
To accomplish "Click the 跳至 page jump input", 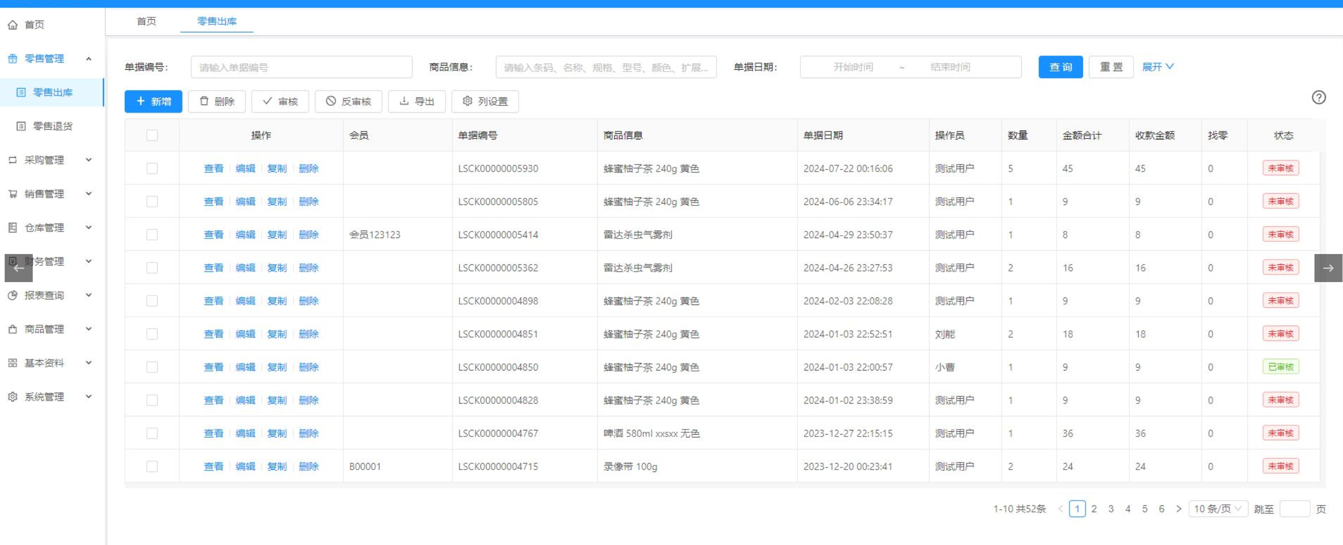I will pyautogui.click(x=1294, y=509).
